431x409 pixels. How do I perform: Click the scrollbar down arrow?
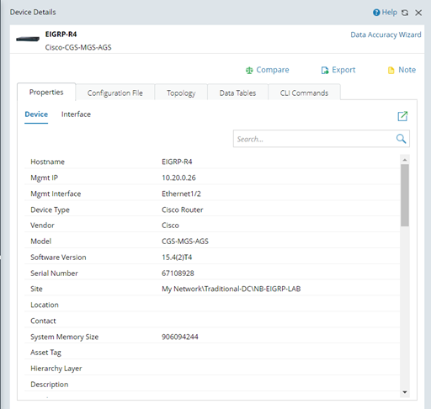405,392
